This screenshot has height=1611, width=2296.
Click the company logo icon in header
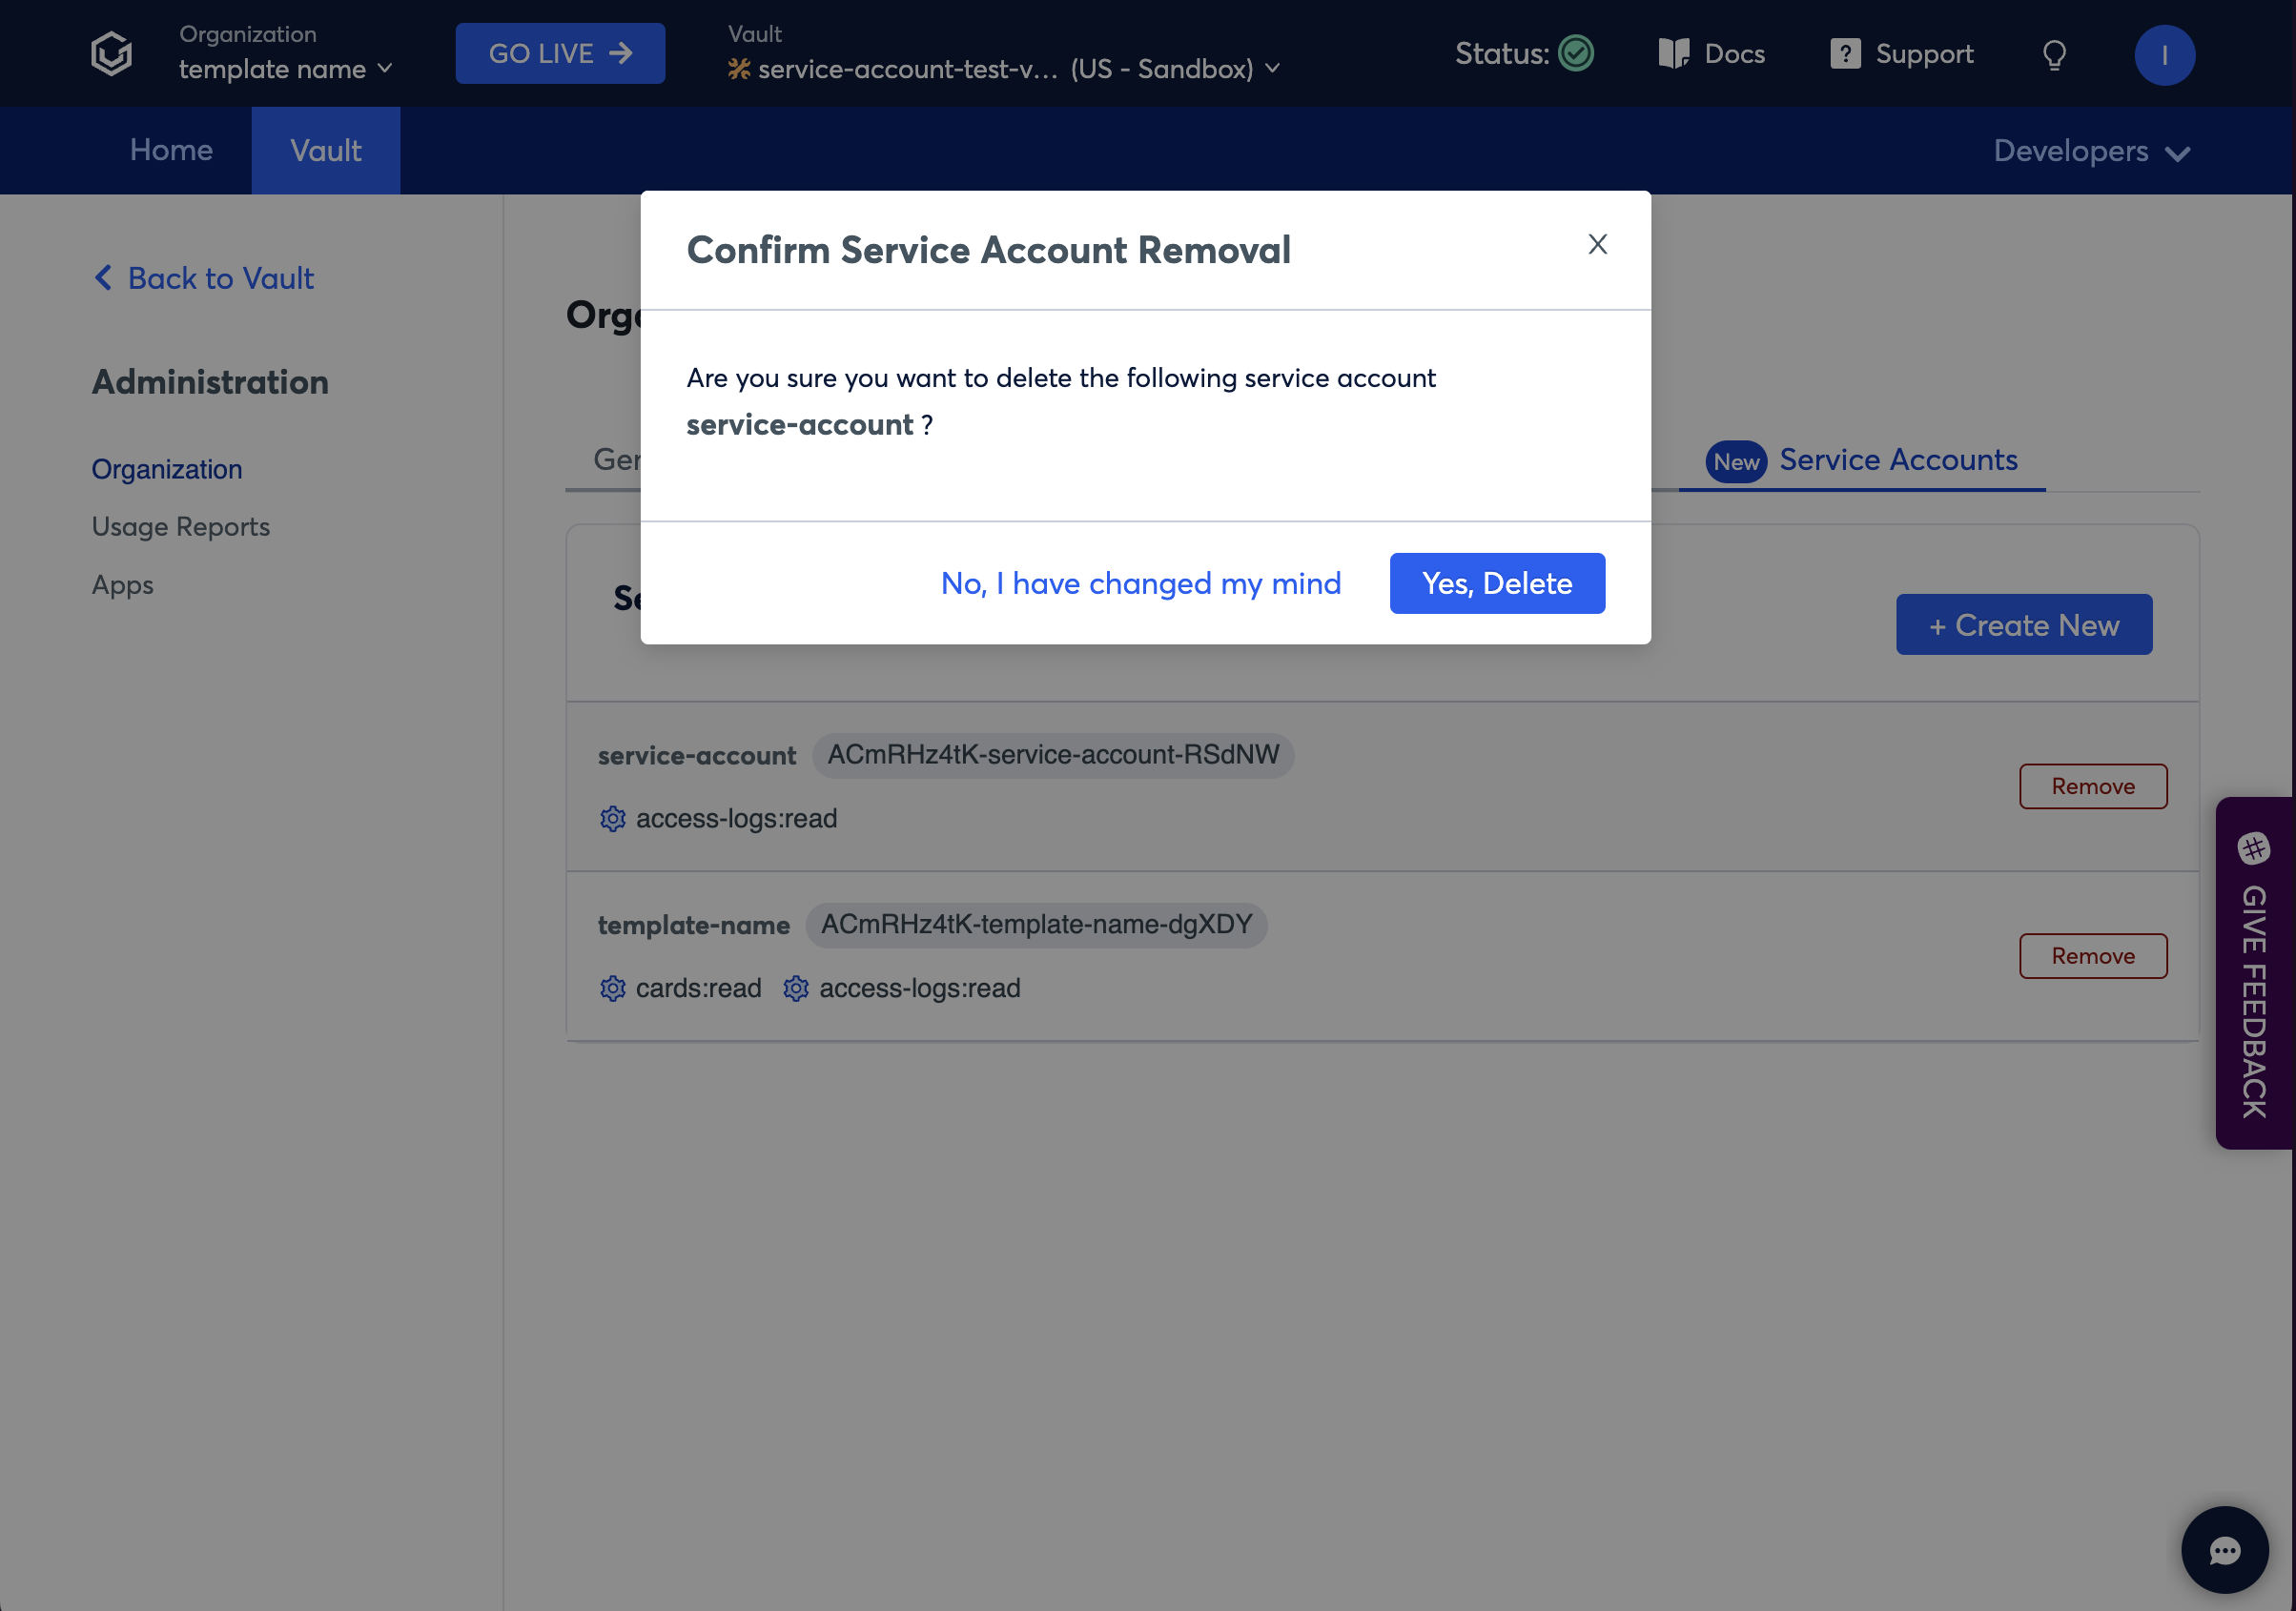tap(111, 53)
